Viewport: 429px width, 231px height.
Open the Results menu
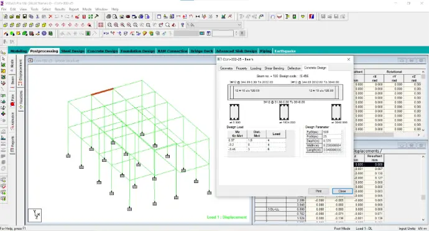pos(60,9)
